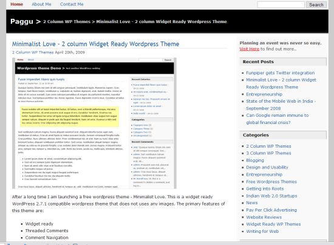Click the Comment Navigation bullet item
The height and width of the screenshot is (245, 334).
tap(47, 238)
